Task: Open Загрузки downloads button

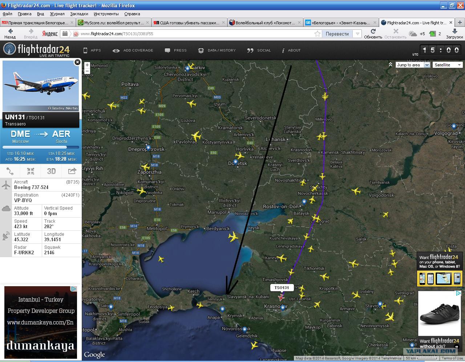Action: click(454, 34)
